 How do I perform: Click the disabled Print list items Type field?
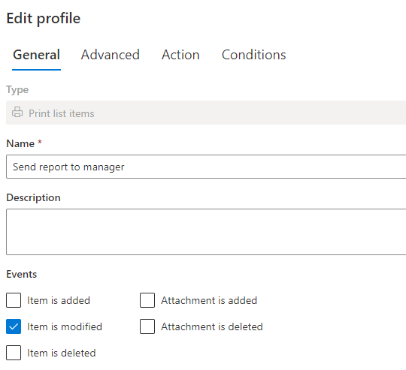tap(206, 113)
